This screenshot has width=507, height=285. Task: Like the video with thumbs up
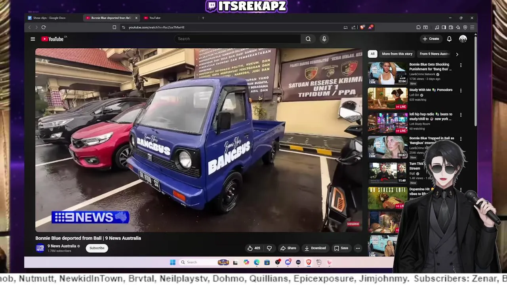(254, 248)
